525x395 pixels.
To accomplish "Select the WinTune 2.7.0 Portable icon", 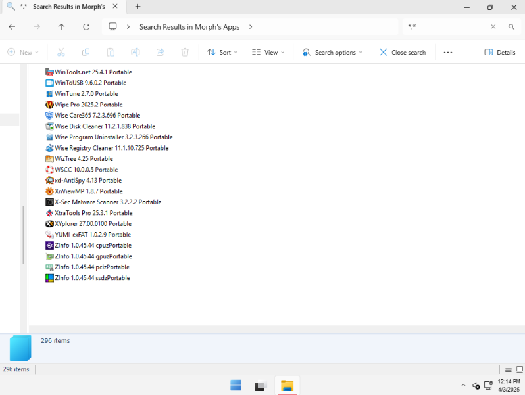I will pos(49,93).
